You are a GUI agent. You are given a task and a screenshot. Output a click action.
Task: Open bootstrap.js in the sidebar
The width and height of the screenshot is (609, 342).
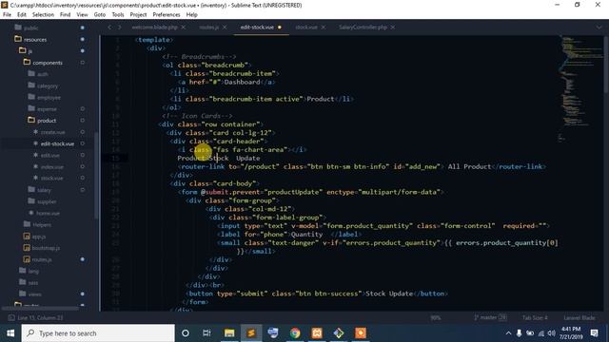tap(46, 248)
